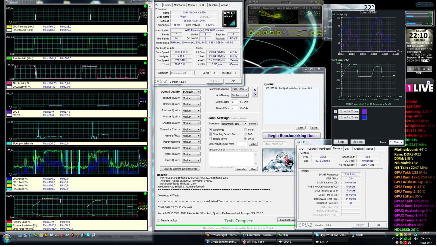Toggle the AIMP playlist round button
The height and width of the screenshot is (247, 437).
pos(313,33)
